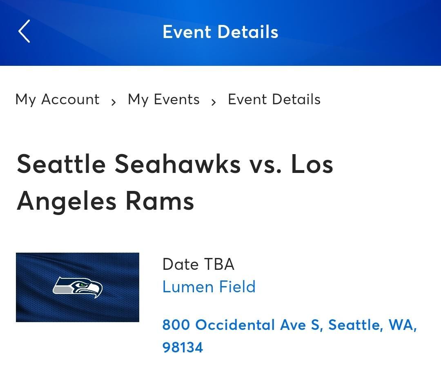This screenshot has width=441, height=381.
Task: Click the chevron after My Events
Action: click(x=214, y=102)
